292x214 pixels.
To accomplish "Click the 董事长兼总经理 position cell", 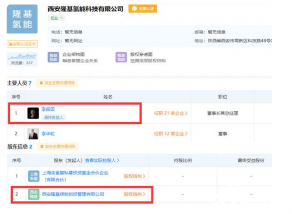I will tap(222, 113).
